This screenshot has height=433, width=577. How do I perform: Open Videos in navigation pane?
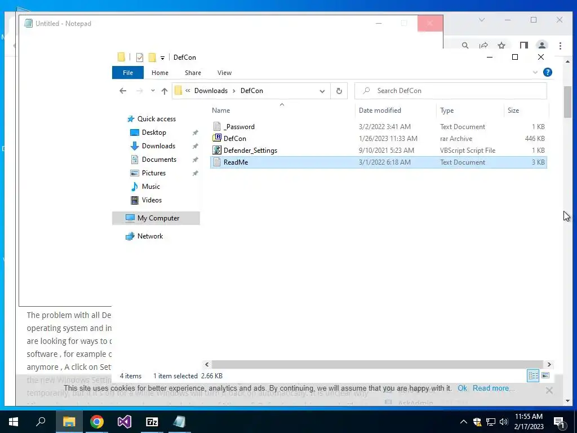pos(152,200)
